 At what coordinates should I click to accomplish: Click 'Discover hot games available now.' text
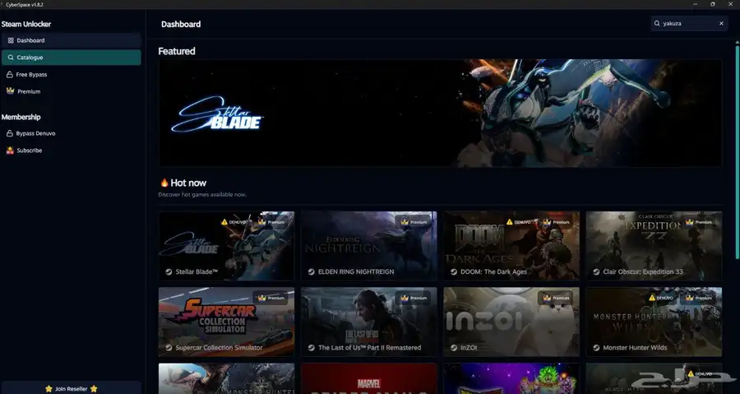click(202, 194)
